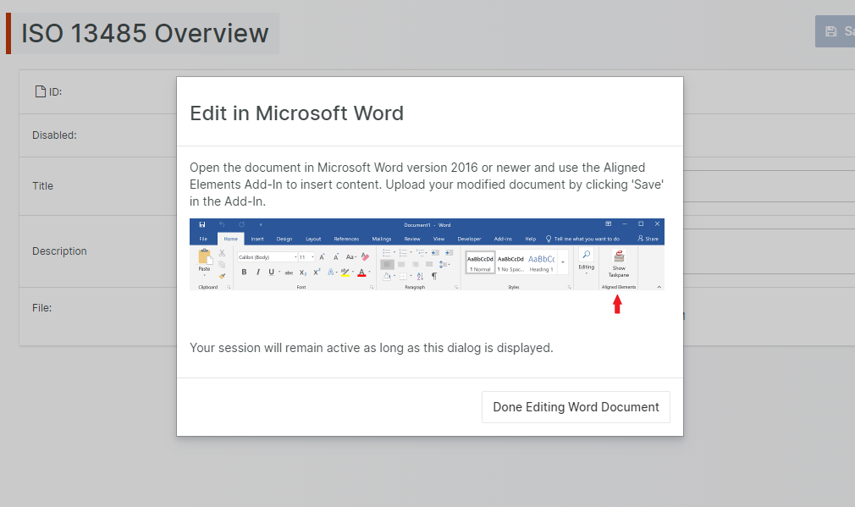Click the red font color icon
855x507 pixels.
(361, 273)
